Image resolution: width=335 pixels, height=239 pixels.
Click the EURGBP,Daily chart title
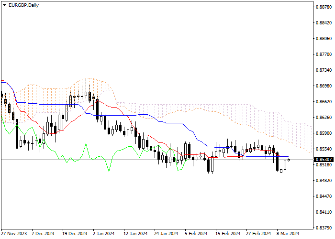[x=23, y=5]
